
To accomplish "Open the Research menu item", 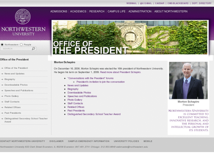I will (x=97, y=11).
